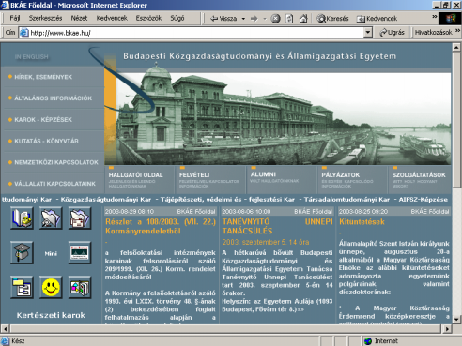Viewport: 462px width, 346px height.
Task: Click the horizontal scrollbar left arrow
Action: click(x=6, y=329)
